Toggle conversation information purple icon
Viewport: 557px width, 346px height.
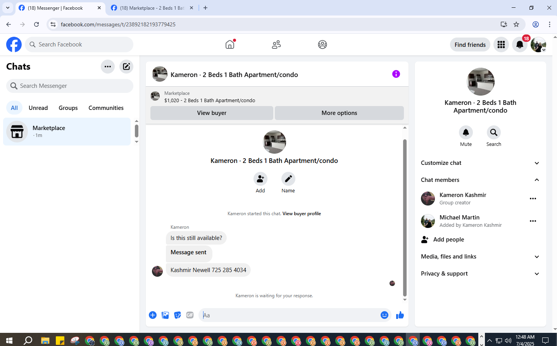(x=396, y=74)
